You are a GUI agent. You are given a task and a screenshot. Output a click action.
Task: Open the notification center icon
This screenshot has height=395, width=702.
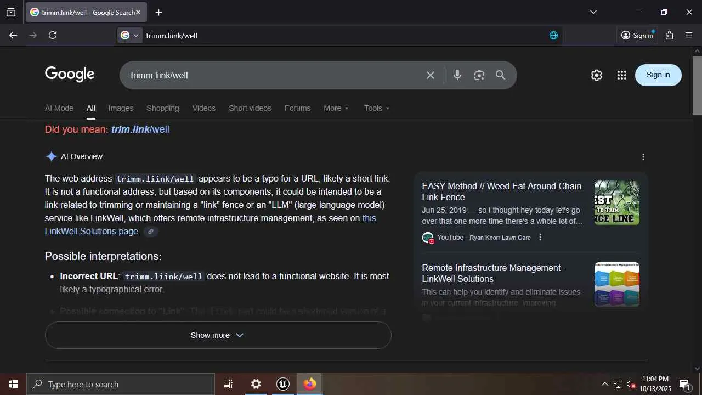tap(684, 384)
